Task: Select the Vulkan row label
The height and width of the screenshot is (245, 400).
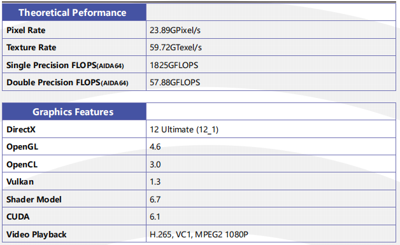Action: tap(20, 182)
